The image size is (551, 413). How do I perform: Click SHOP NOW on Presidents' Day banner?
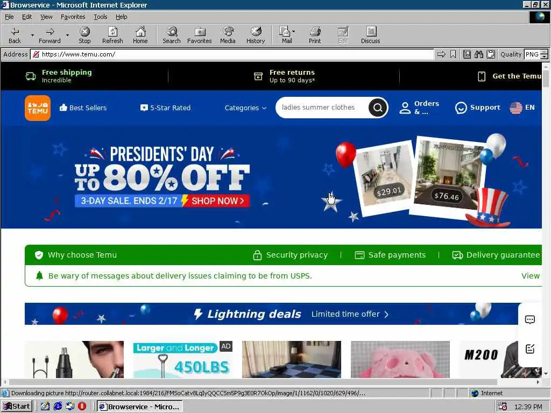217,201
